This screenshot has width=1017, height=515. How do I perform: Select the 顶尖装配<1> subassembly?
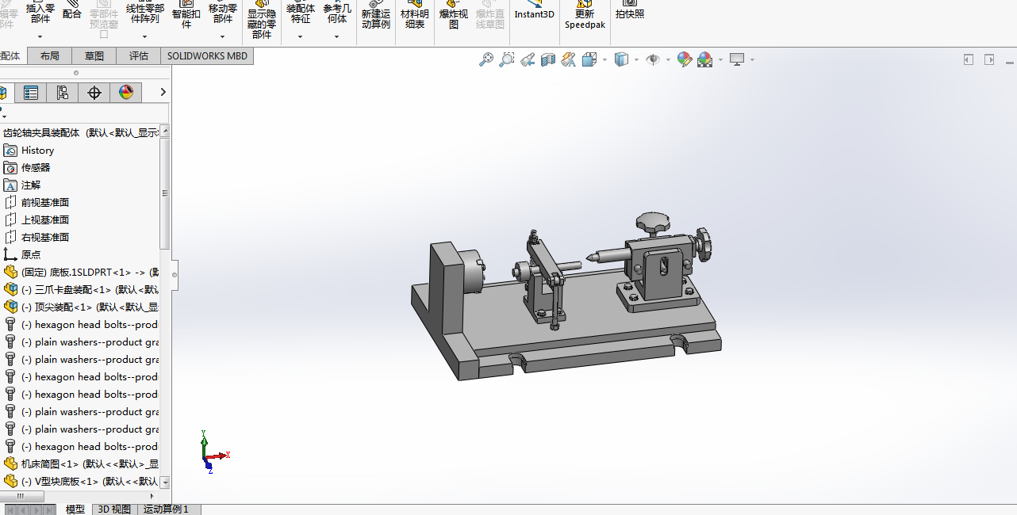[81, 307]
